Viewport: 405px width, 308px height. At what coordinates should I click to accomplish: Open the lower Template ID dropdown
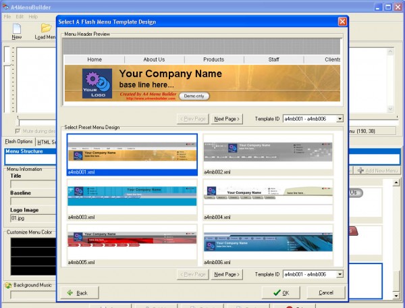pos(340,274)
